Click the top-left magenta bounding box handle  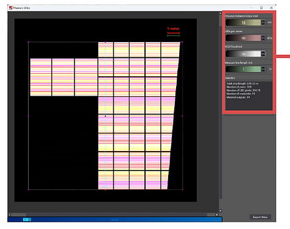28,42
